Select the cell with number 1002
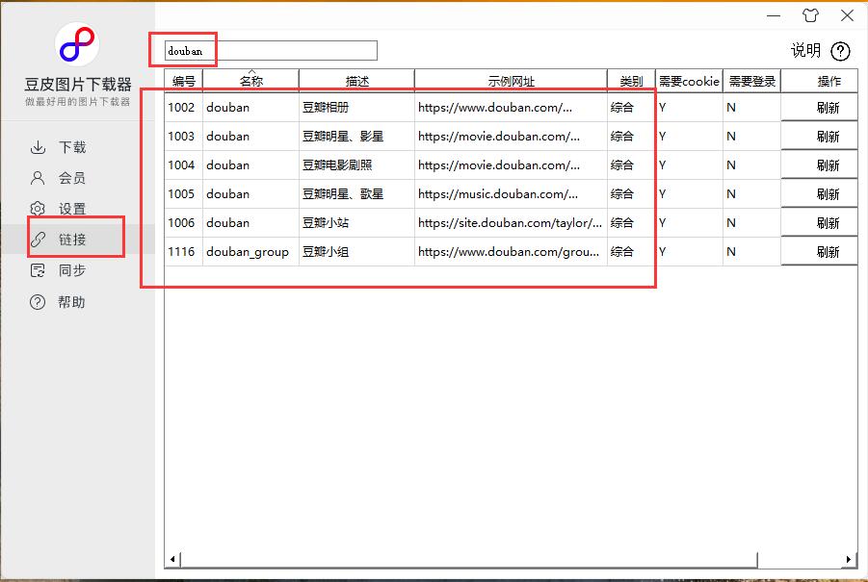The height and width of the screenshot is (582, 868). [184, 107]
